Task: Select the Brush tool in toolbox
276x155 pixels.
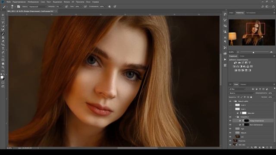Action: [x=3, y=34]
